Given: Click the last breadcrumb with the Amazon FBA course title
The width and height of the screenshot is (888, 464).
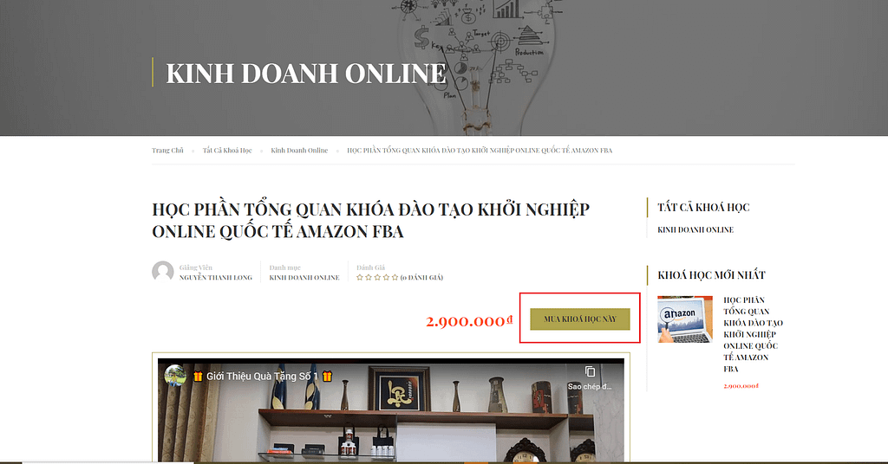Looking at the screenshot, I should coord(480,151).
